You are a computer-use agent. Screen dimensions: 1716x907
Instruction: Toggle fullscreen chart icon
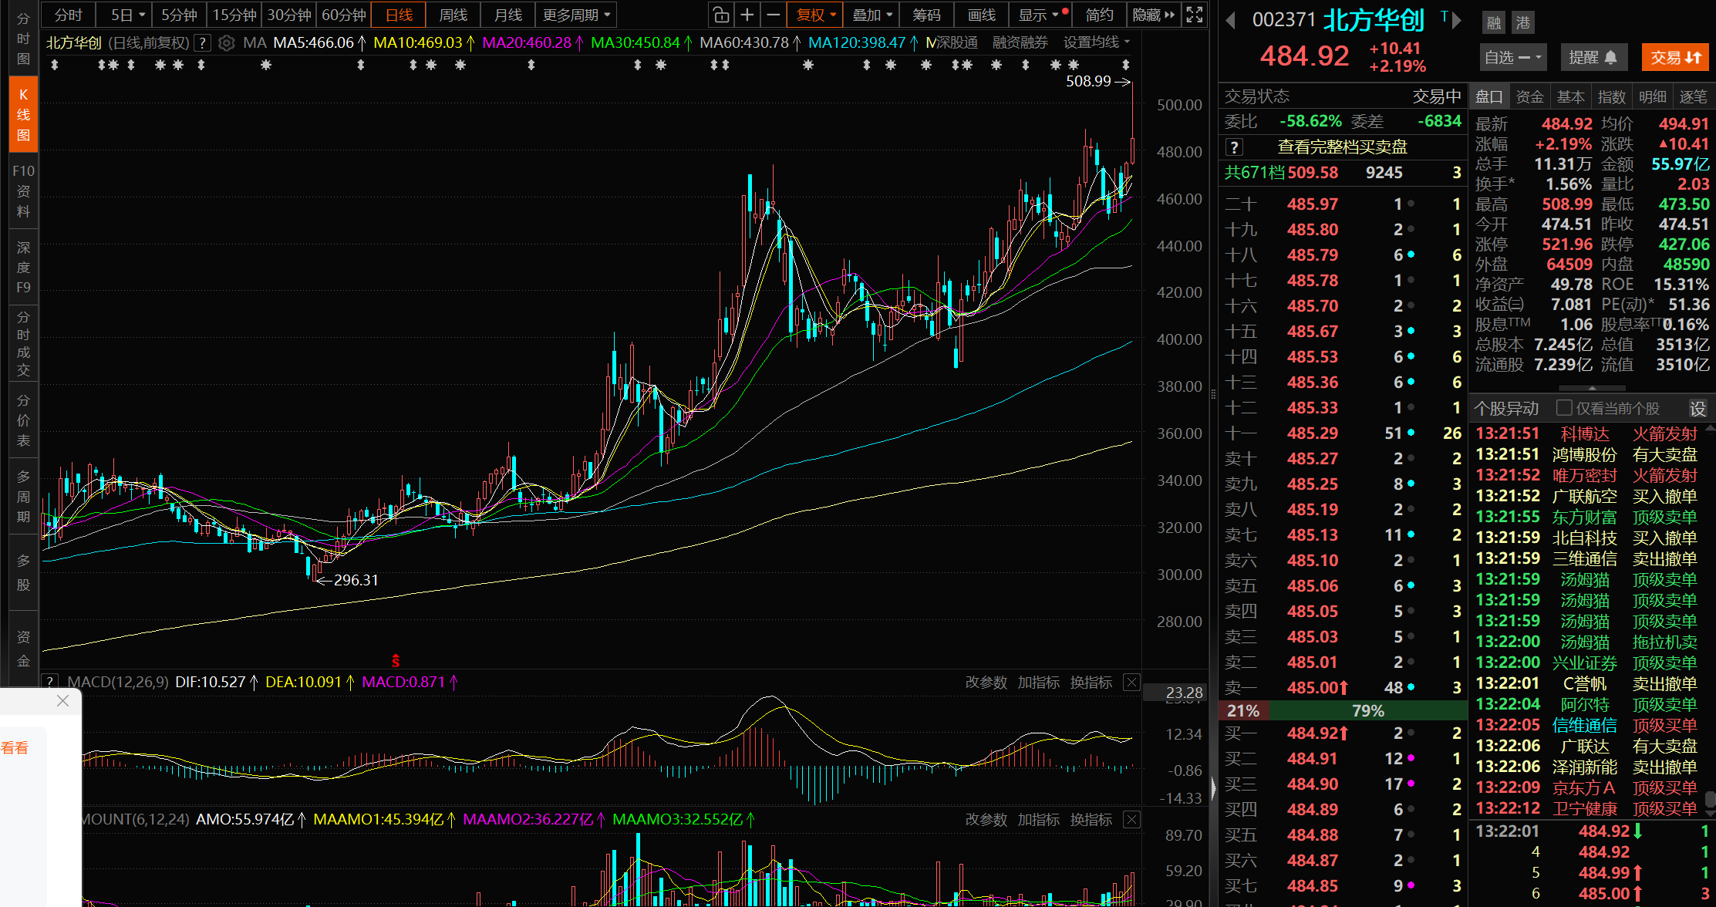(x=1194, y=15)
